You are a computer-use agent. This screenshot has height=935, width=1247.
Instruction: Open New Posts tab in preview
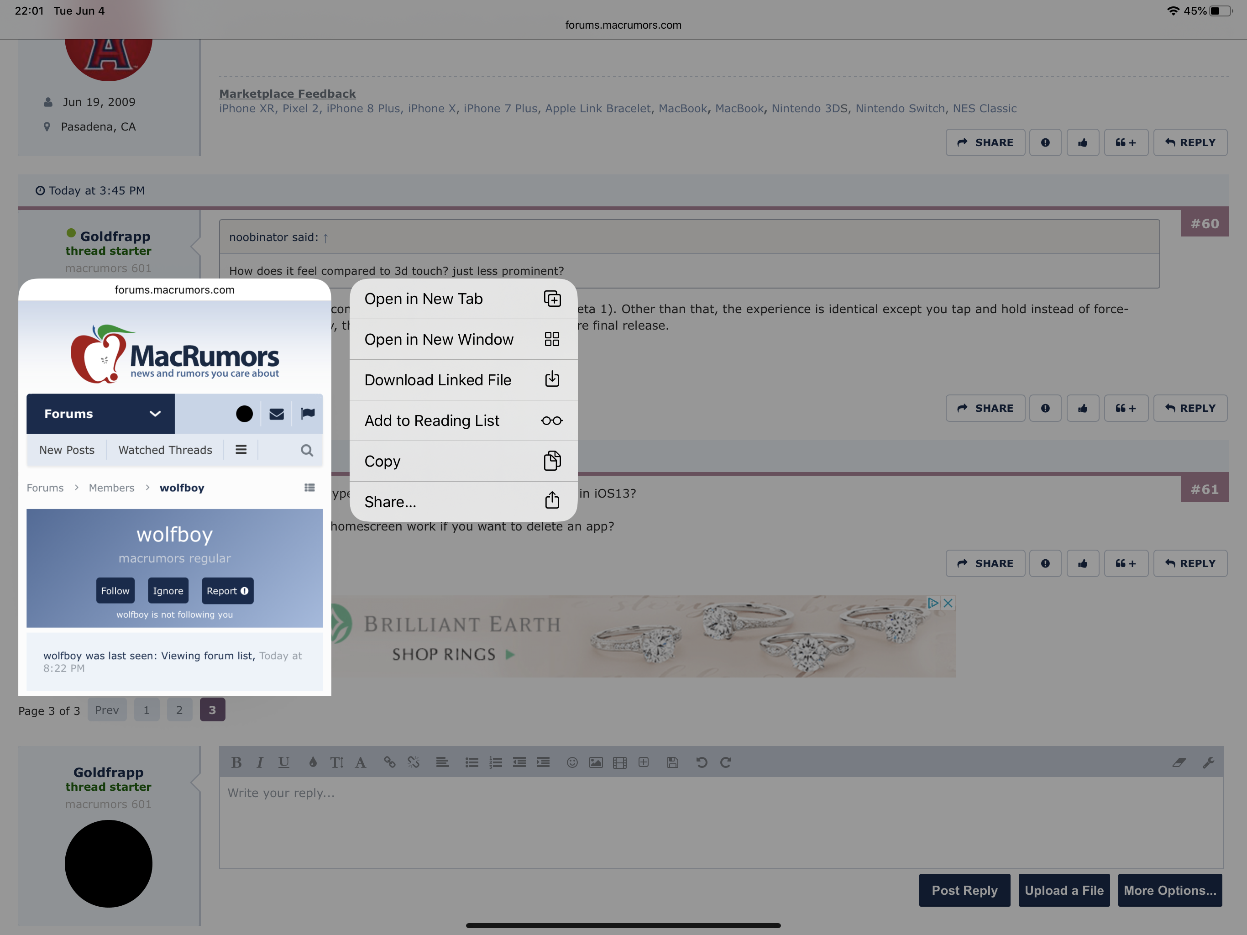[67, 450]
